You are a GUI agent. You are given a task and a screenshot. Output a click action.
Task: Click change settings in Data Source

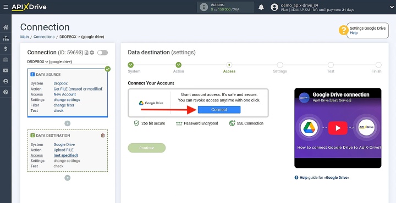point(67,100)
